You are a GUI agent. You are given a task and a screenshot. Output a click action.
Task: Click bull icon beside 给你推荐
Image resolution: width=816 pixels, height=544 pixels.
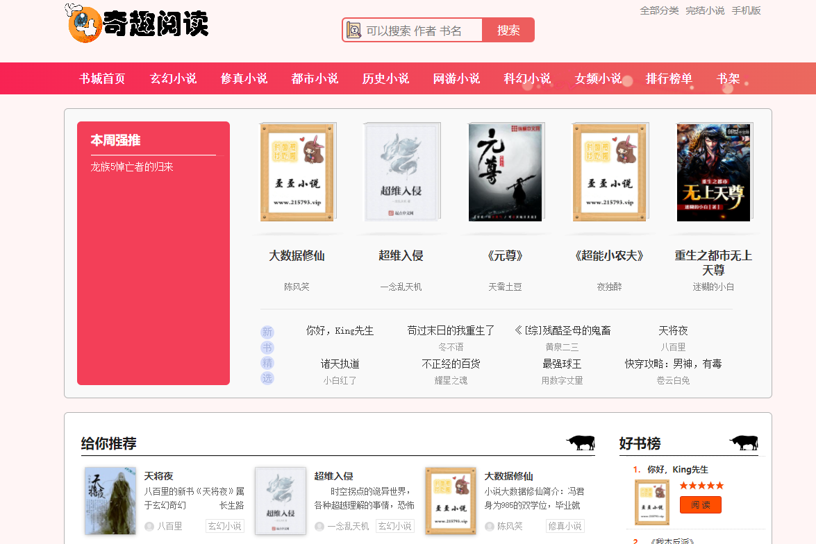click(x=581, y=443)
